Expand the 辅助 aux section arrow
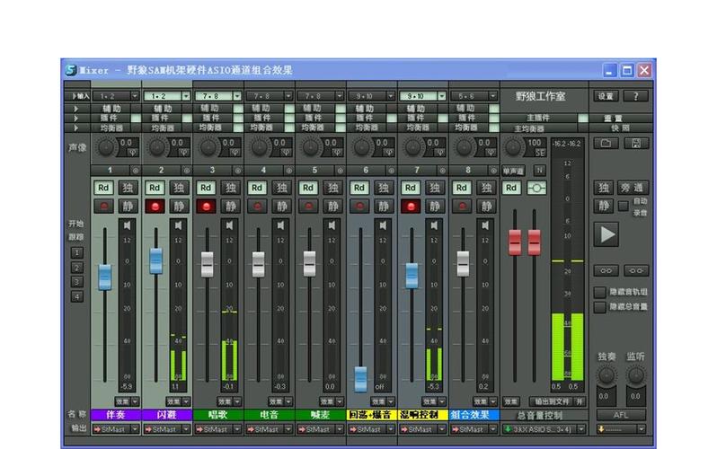The height and width of the screenshot is (449, 717). (75, 109)
